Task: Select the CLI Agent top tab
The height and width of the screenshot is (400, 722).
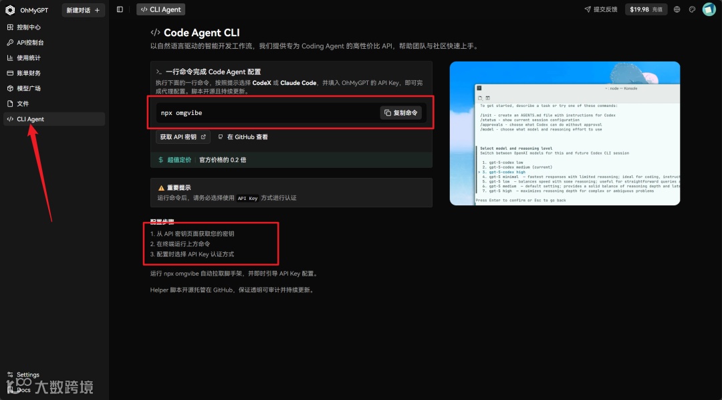Action: pyautogui.click(x=160, y=9)
